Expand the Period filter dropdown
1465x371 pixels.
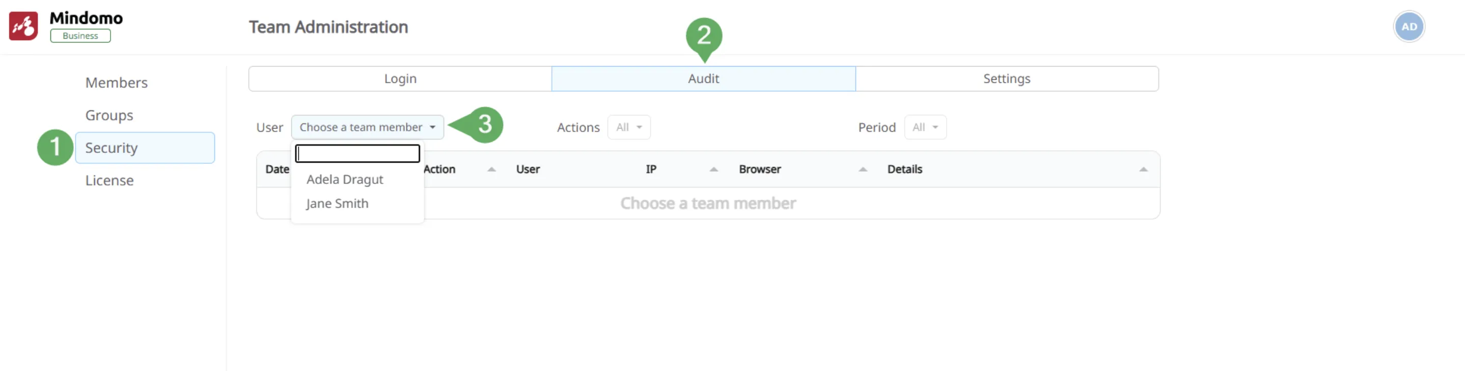point(925,128)
